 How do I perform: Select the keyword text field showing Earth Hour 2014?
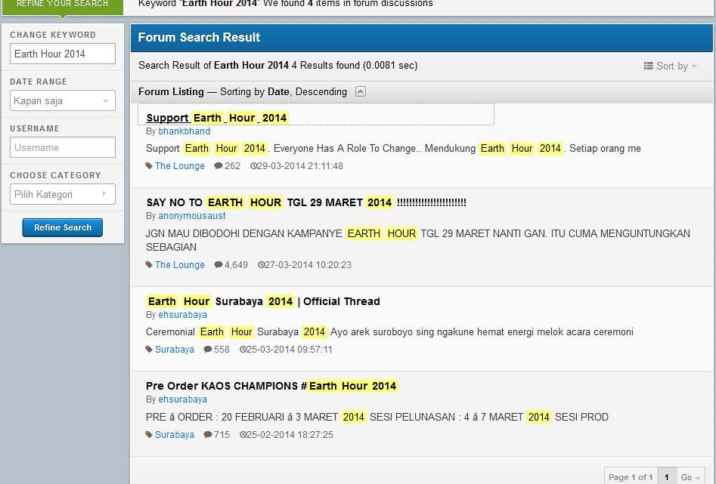pos(62,54)
